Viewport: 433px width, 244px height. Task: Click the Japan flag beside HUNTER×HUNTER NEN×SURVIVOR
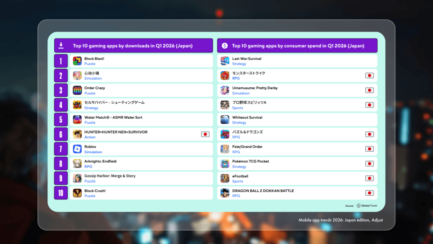point(205,134)
